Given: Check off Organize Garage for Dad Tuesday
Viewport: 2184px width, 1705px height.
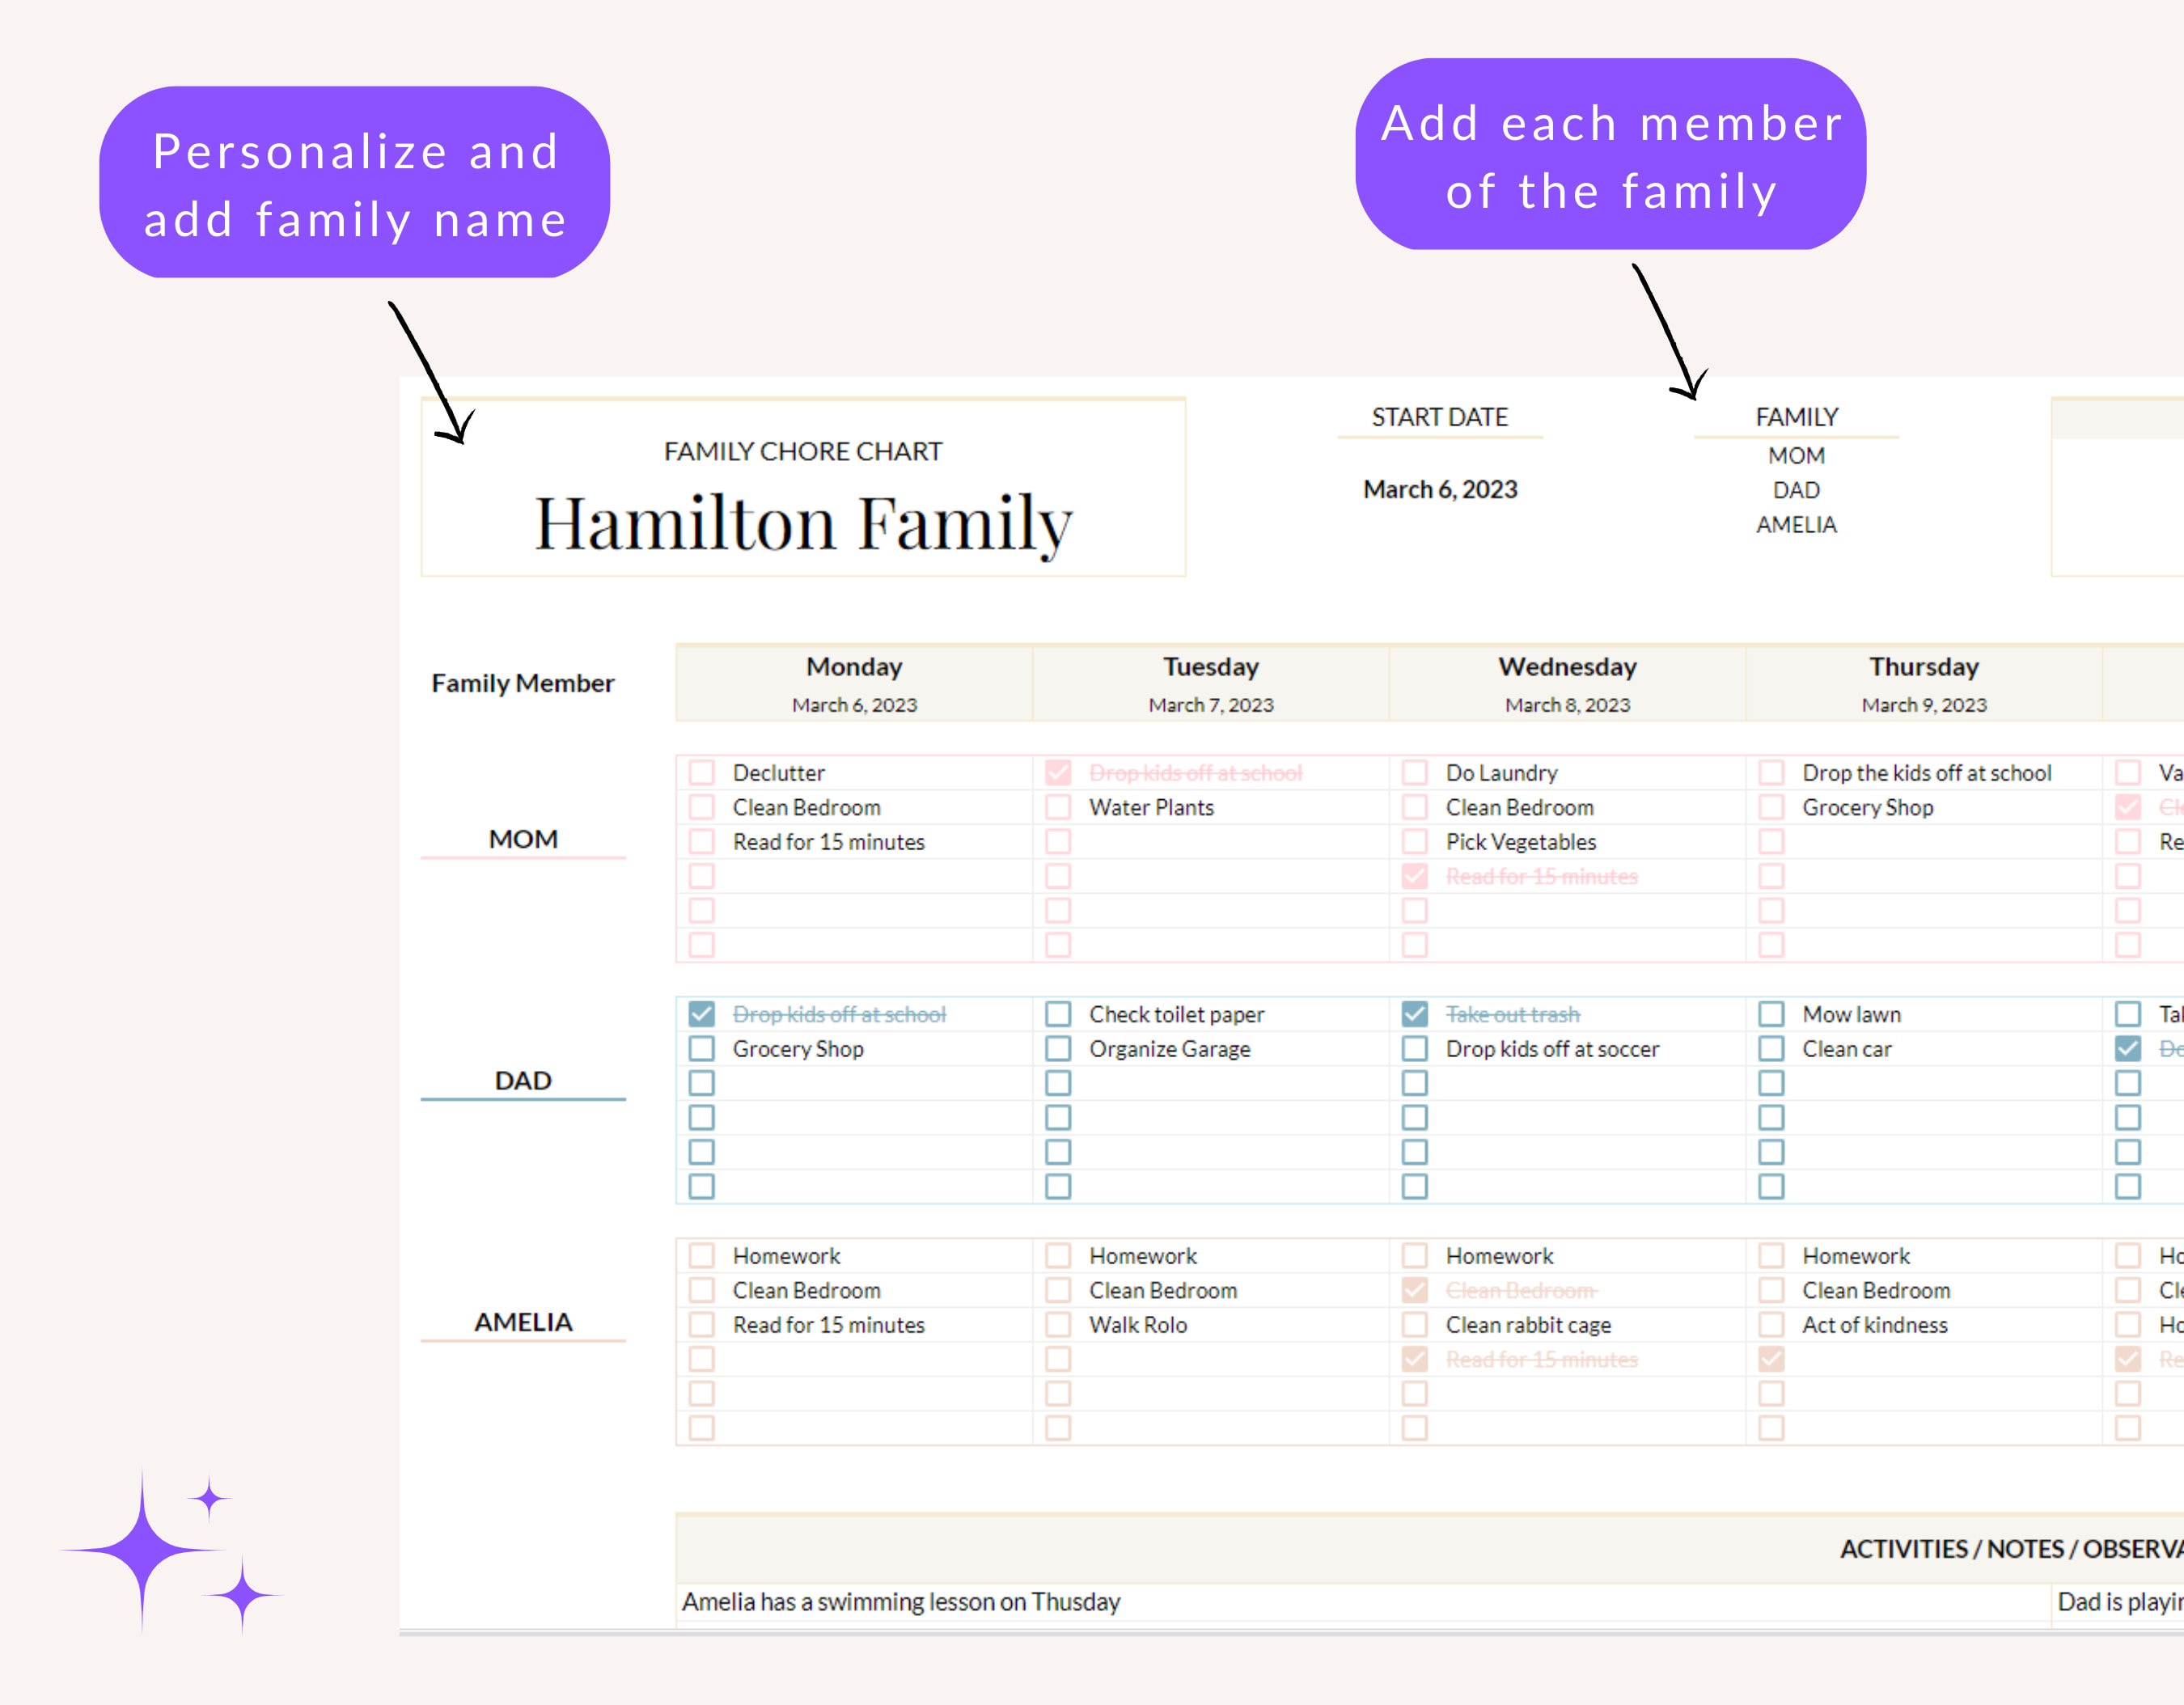Looking at the screenshot, I should click(1059, 1048).
